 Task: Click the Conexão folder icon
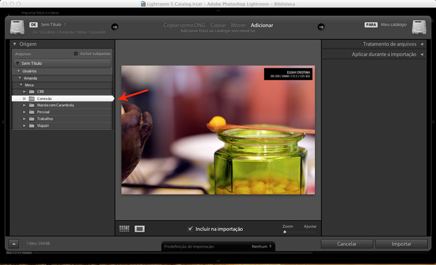tap(32, 98)
